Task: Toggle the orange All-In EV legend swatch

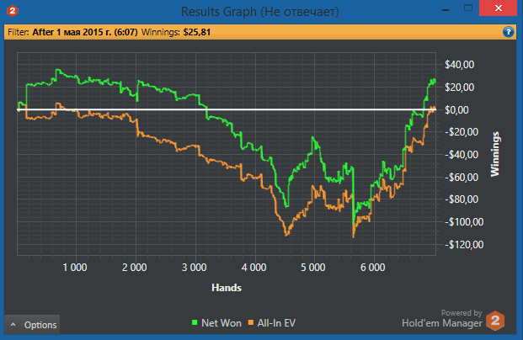Action: [251, 322]
